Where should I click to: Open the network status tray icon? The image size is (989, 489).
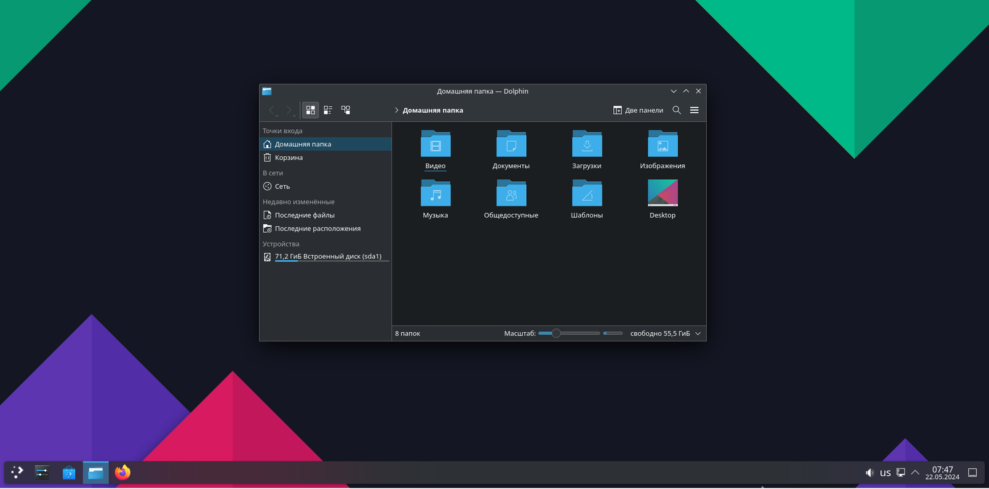(x=901, y=473)
